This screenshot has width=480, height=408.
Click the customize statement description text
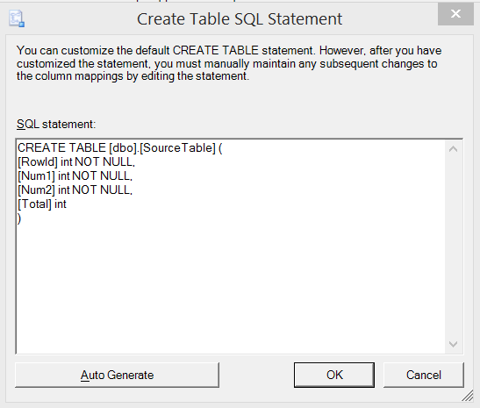click(229, 63)
